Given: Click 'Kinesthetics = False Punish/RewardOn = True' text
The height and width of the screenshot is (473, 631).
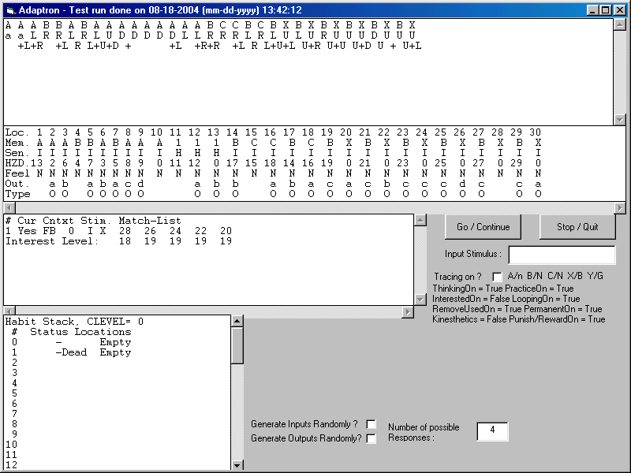Looking at the screenshot, I should pos(519,319).
